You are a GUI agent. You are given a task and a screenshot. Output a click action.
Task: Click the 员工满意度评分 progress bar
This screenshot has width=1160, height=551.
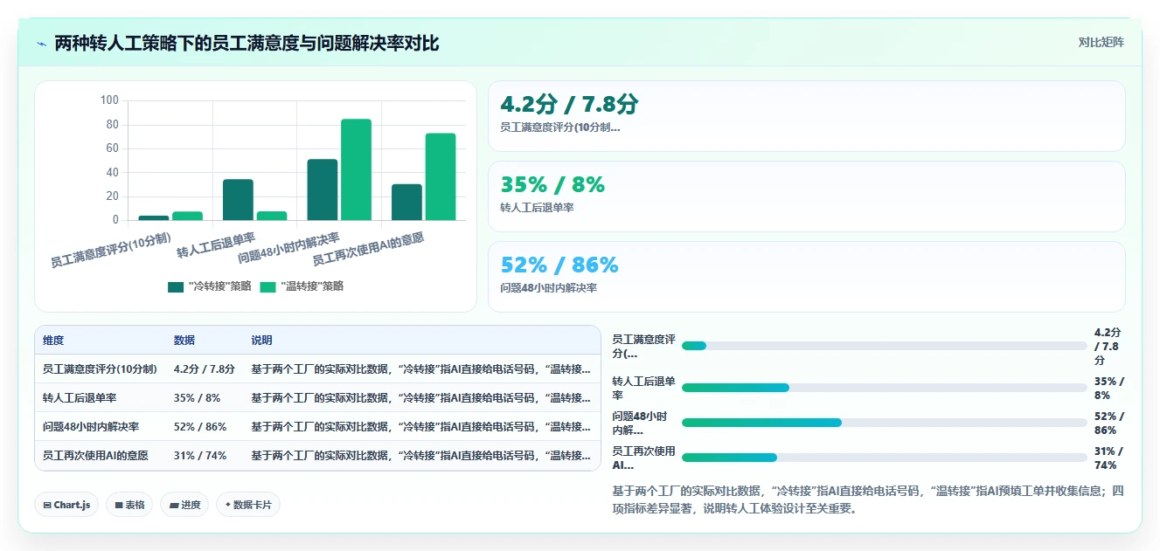[884, 346]
